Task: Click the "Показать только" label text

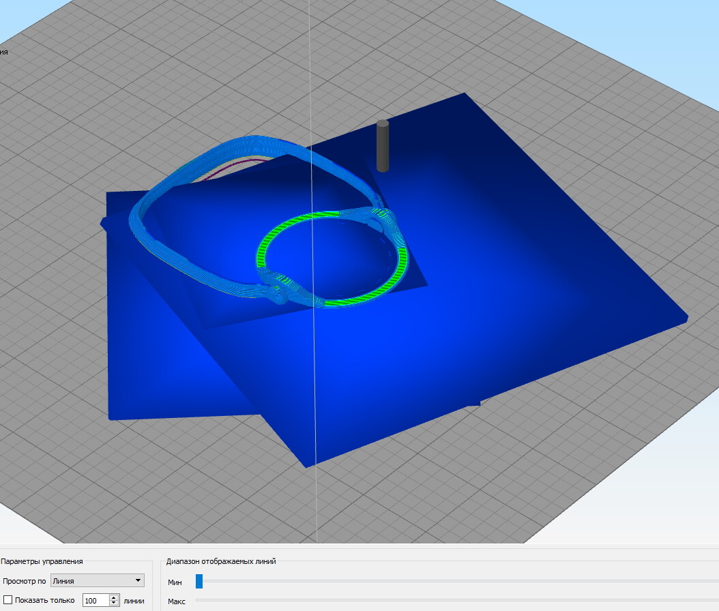Action: click(44, 600)
